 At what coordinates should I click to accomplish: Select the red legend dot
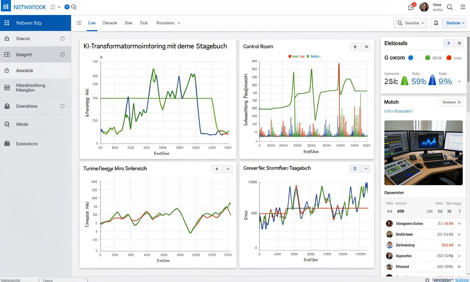[x=448, y=58]
